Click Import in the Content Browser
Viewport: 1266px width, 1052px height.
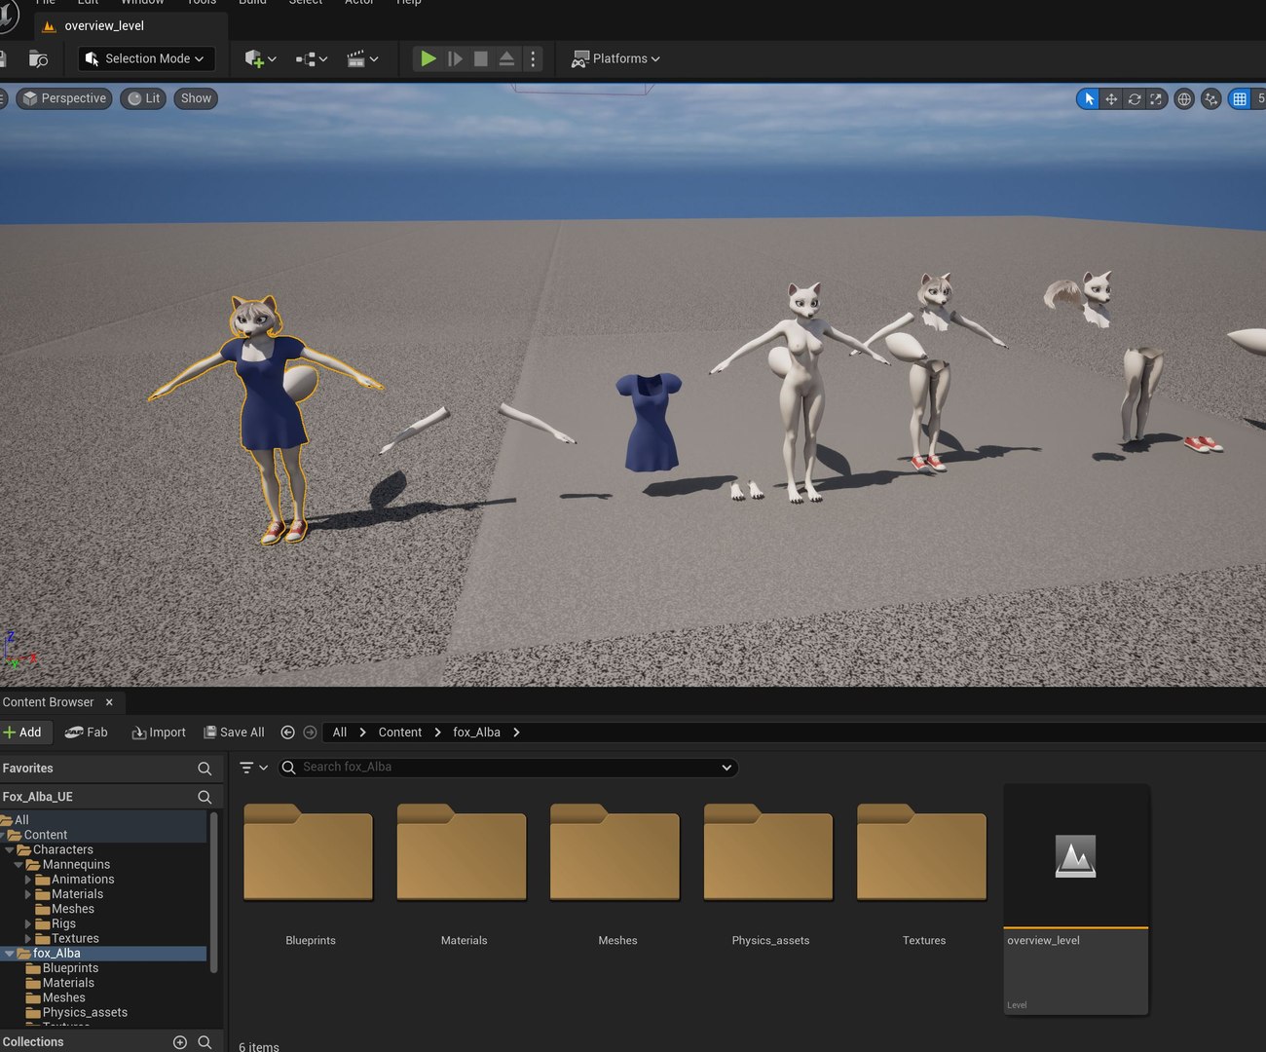click(x=159, y=733)
